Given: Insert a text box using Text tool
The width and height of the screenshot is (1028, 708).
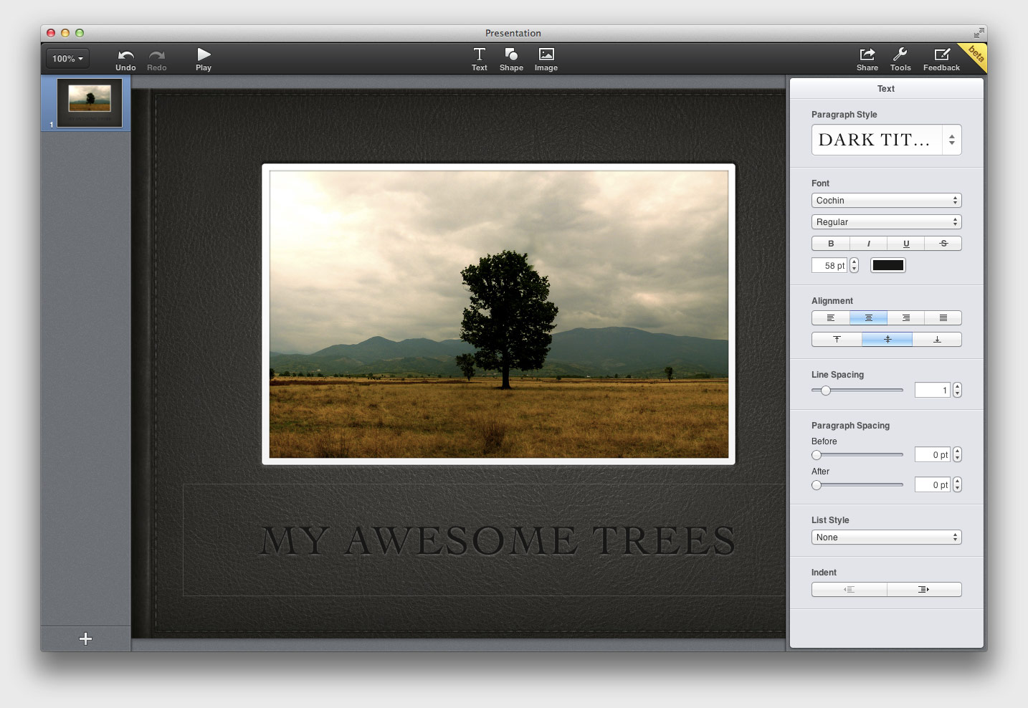Looking at the screenshot, I should click(479, 55).
